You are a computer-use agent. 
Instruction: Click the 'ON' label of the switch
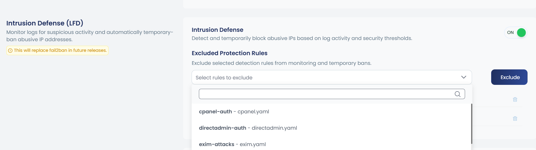point(511,32)
